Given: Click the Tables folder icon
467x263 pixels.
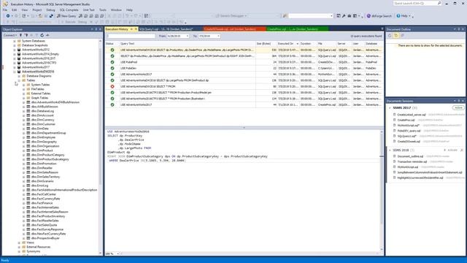Looking at the screenshot, I should 24,80.
